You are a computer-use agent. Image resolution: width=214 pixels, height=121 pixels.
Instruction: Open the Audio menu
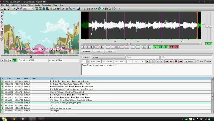37,5
